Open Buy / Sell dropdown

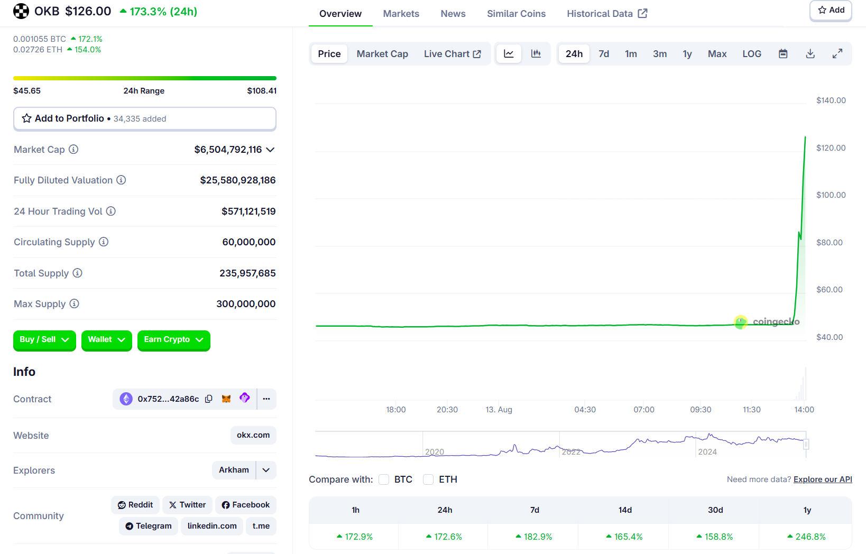tap(44, 340)
